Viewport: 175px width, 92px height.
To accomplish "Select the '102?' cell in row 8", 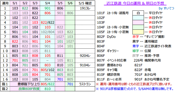I will point(70,41).
